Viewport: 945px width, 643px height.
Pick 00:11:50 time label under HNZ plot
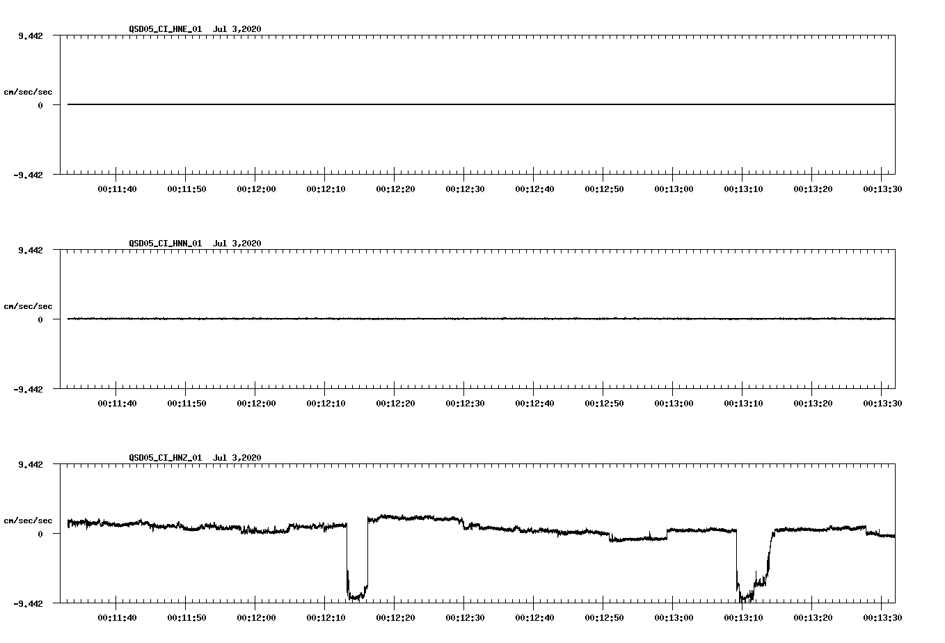click(x=186, y=618)
